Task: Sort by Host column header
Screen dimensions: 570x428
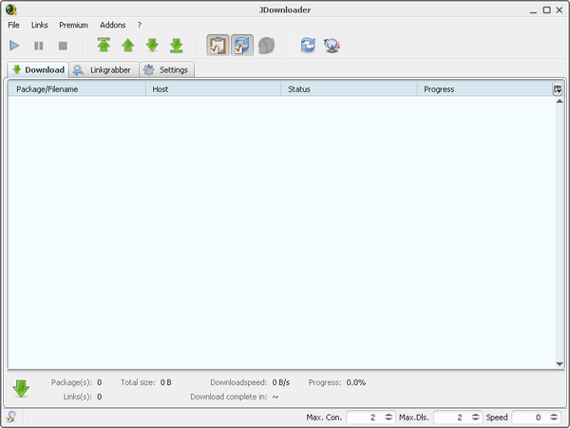Action: coord(214,89)
